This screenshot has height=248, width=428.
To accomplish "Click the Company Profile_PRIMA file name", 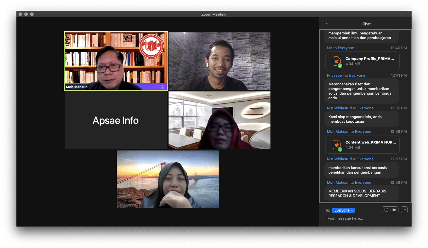I will [370, 58].
